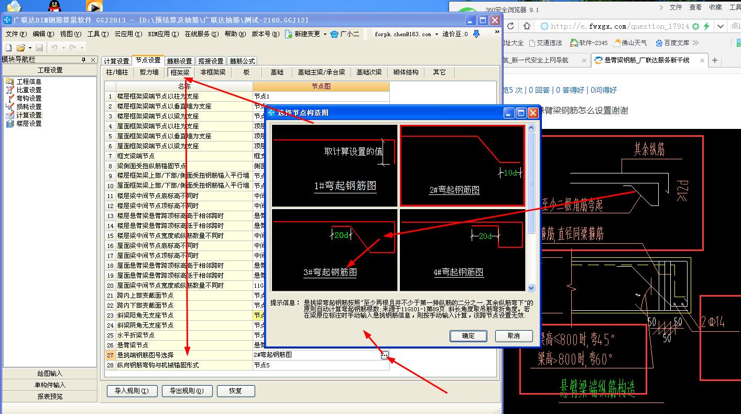This screenshot has height=414, width=741.
Task: Click the dialog scrollbar up arrow
Action: [x=531, y=127]
